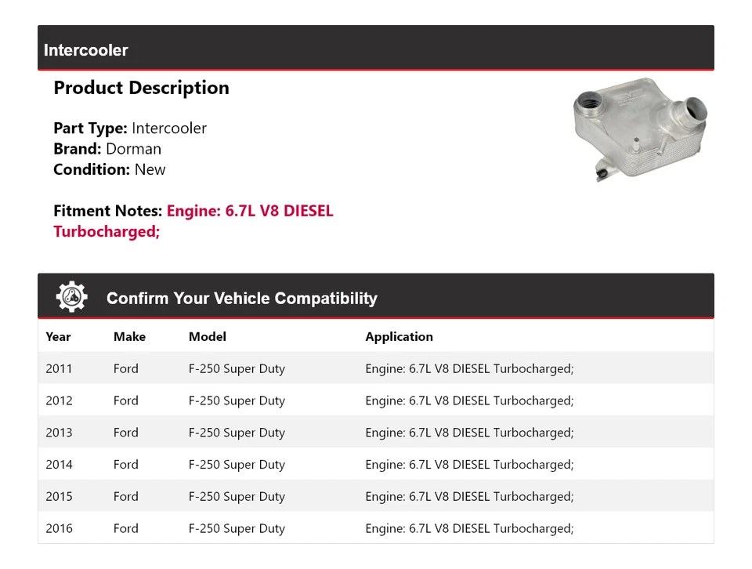The width and height of the screenshot is (752, 569).
Task: Click the 2013 year row cell
Action: (59, 433)
